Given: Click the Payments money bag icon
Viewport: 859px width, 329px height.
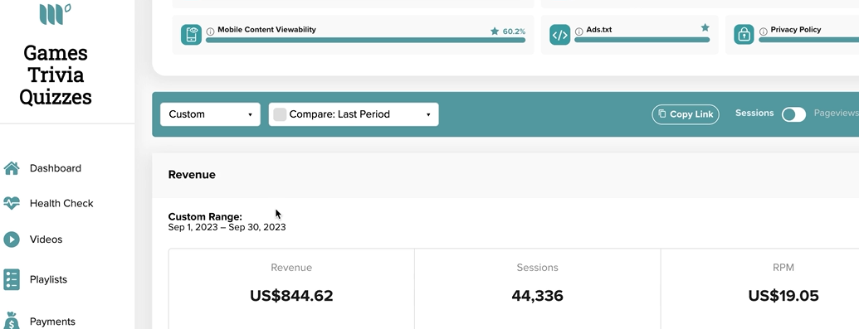Looking at the screenshot, I should [12, 321].
